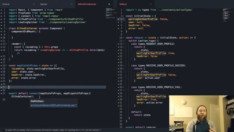Viewport: 234px width, 132px height.
Task: Click 'const { isLoading } = this.props' line
Action: click(36, 47)
